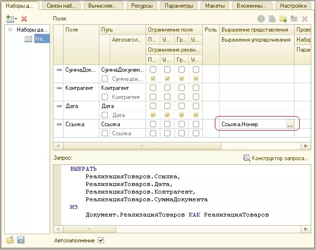Enable autoheader checkbox for Ссылка title
The image size is (316, 250).
click(x=105, y=133)
